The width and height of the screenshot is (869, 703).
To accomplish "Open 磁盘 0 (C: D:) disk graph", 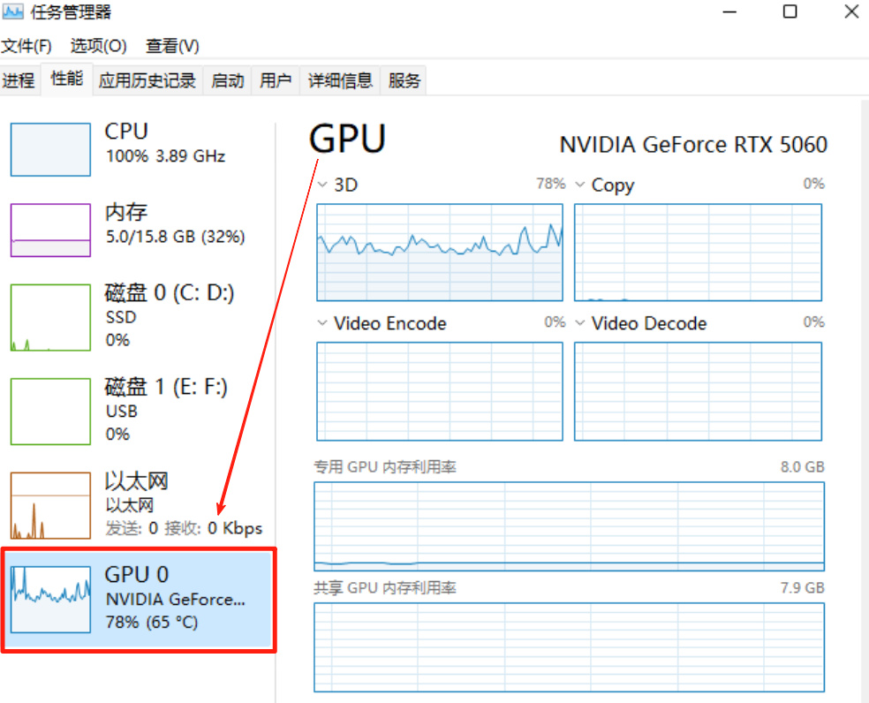I will point(50,317).
